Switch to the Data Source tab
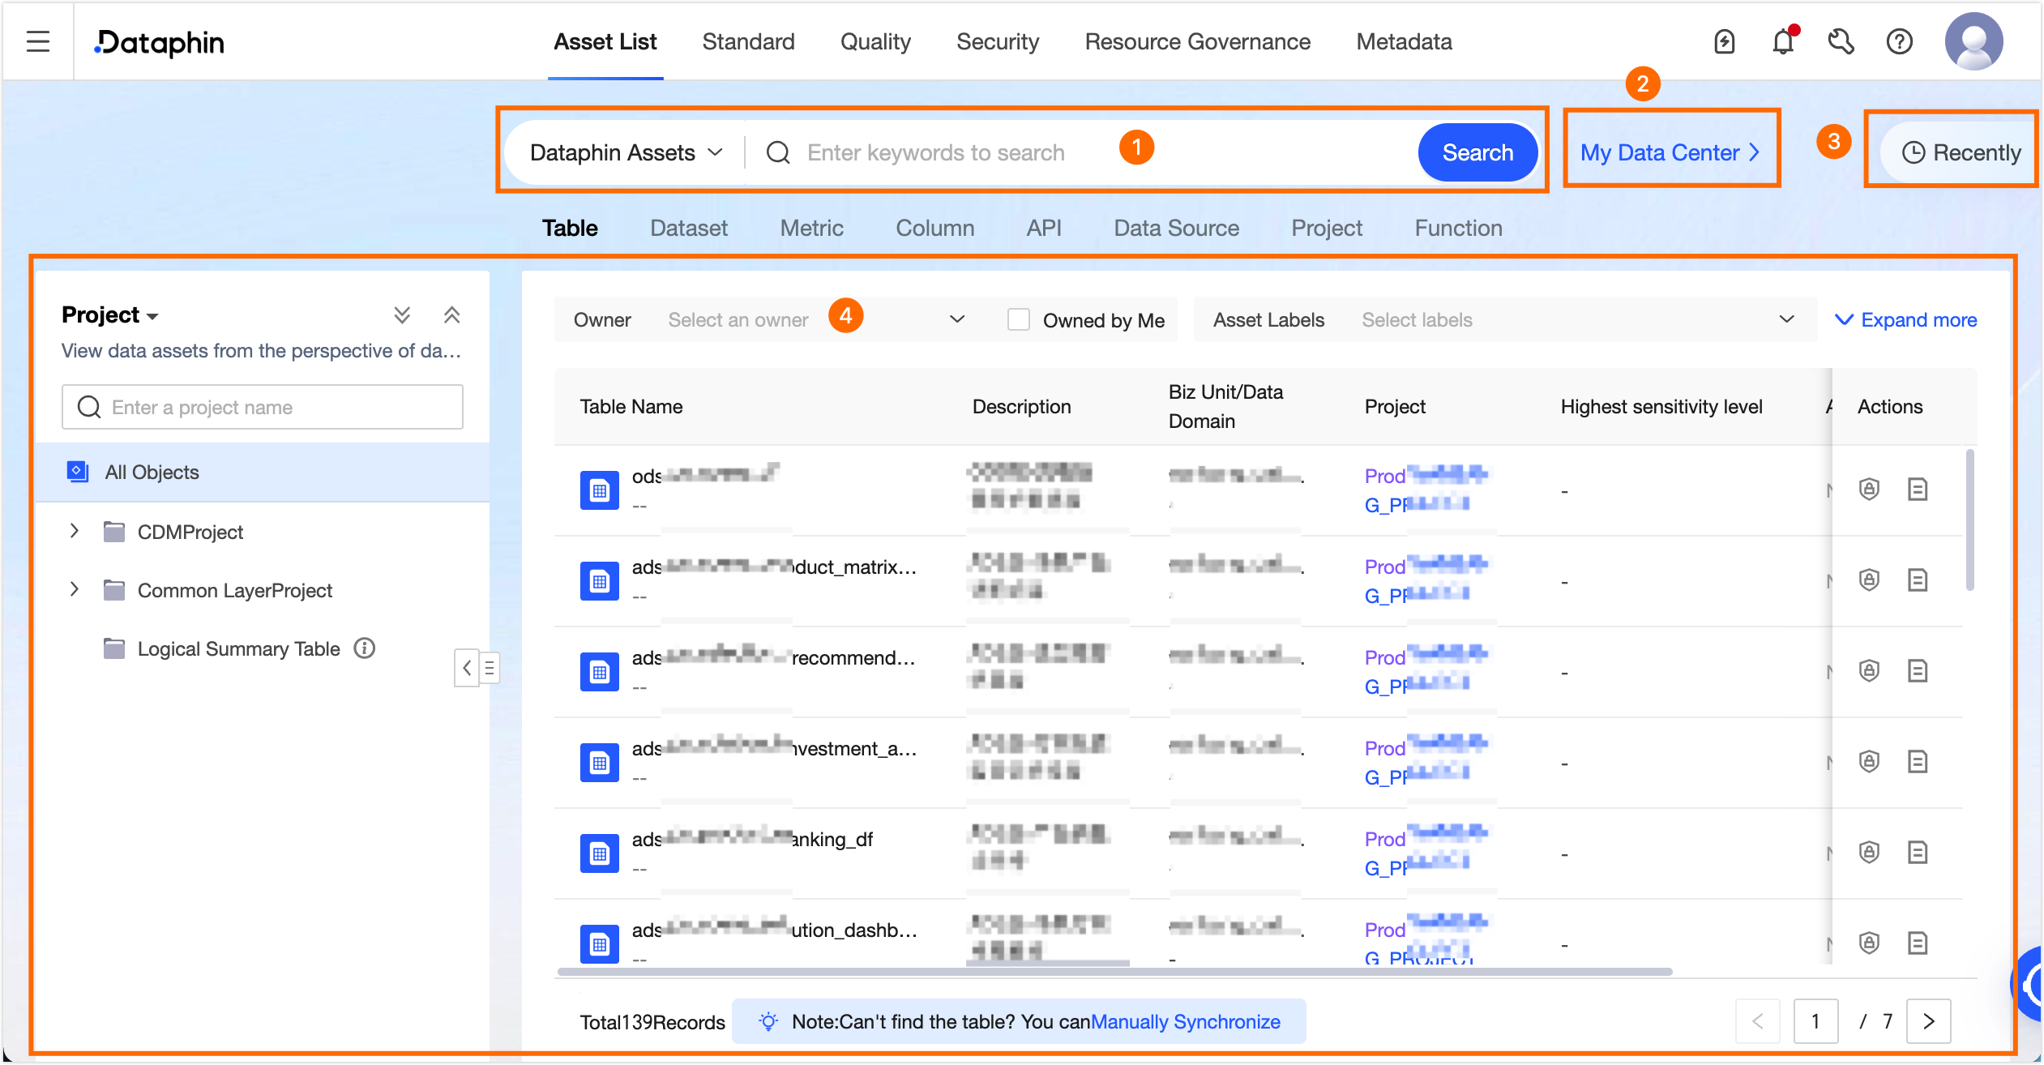 [1176, 228]
